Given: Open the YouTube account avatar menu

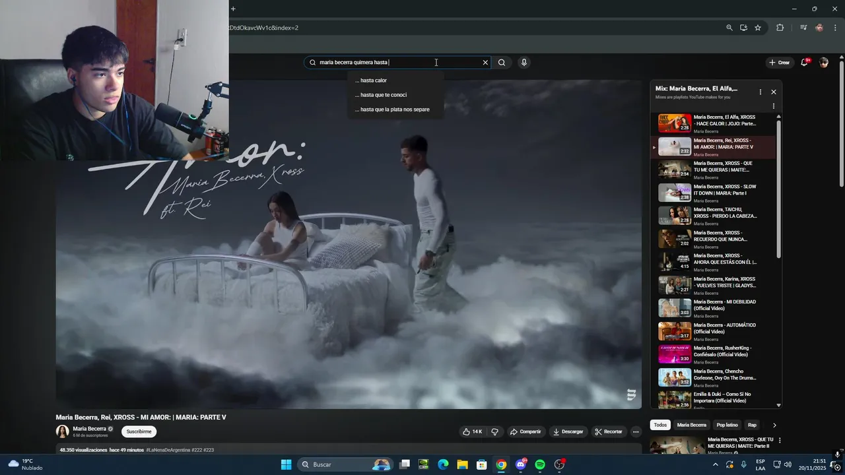Looking at the screenshot, I should [823, 63].
